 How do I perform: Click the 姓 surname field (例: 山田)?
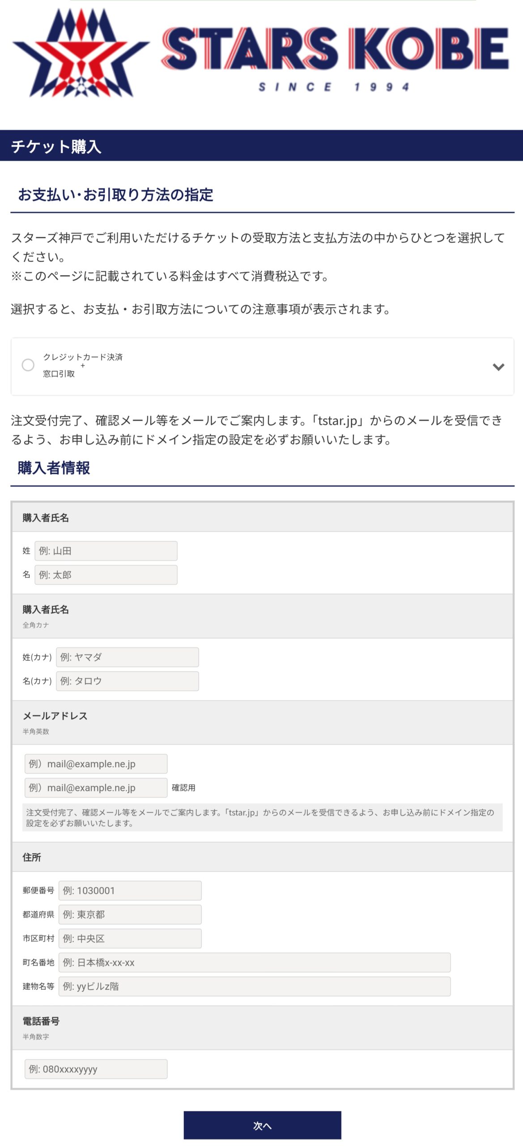(x=106, y=551)
